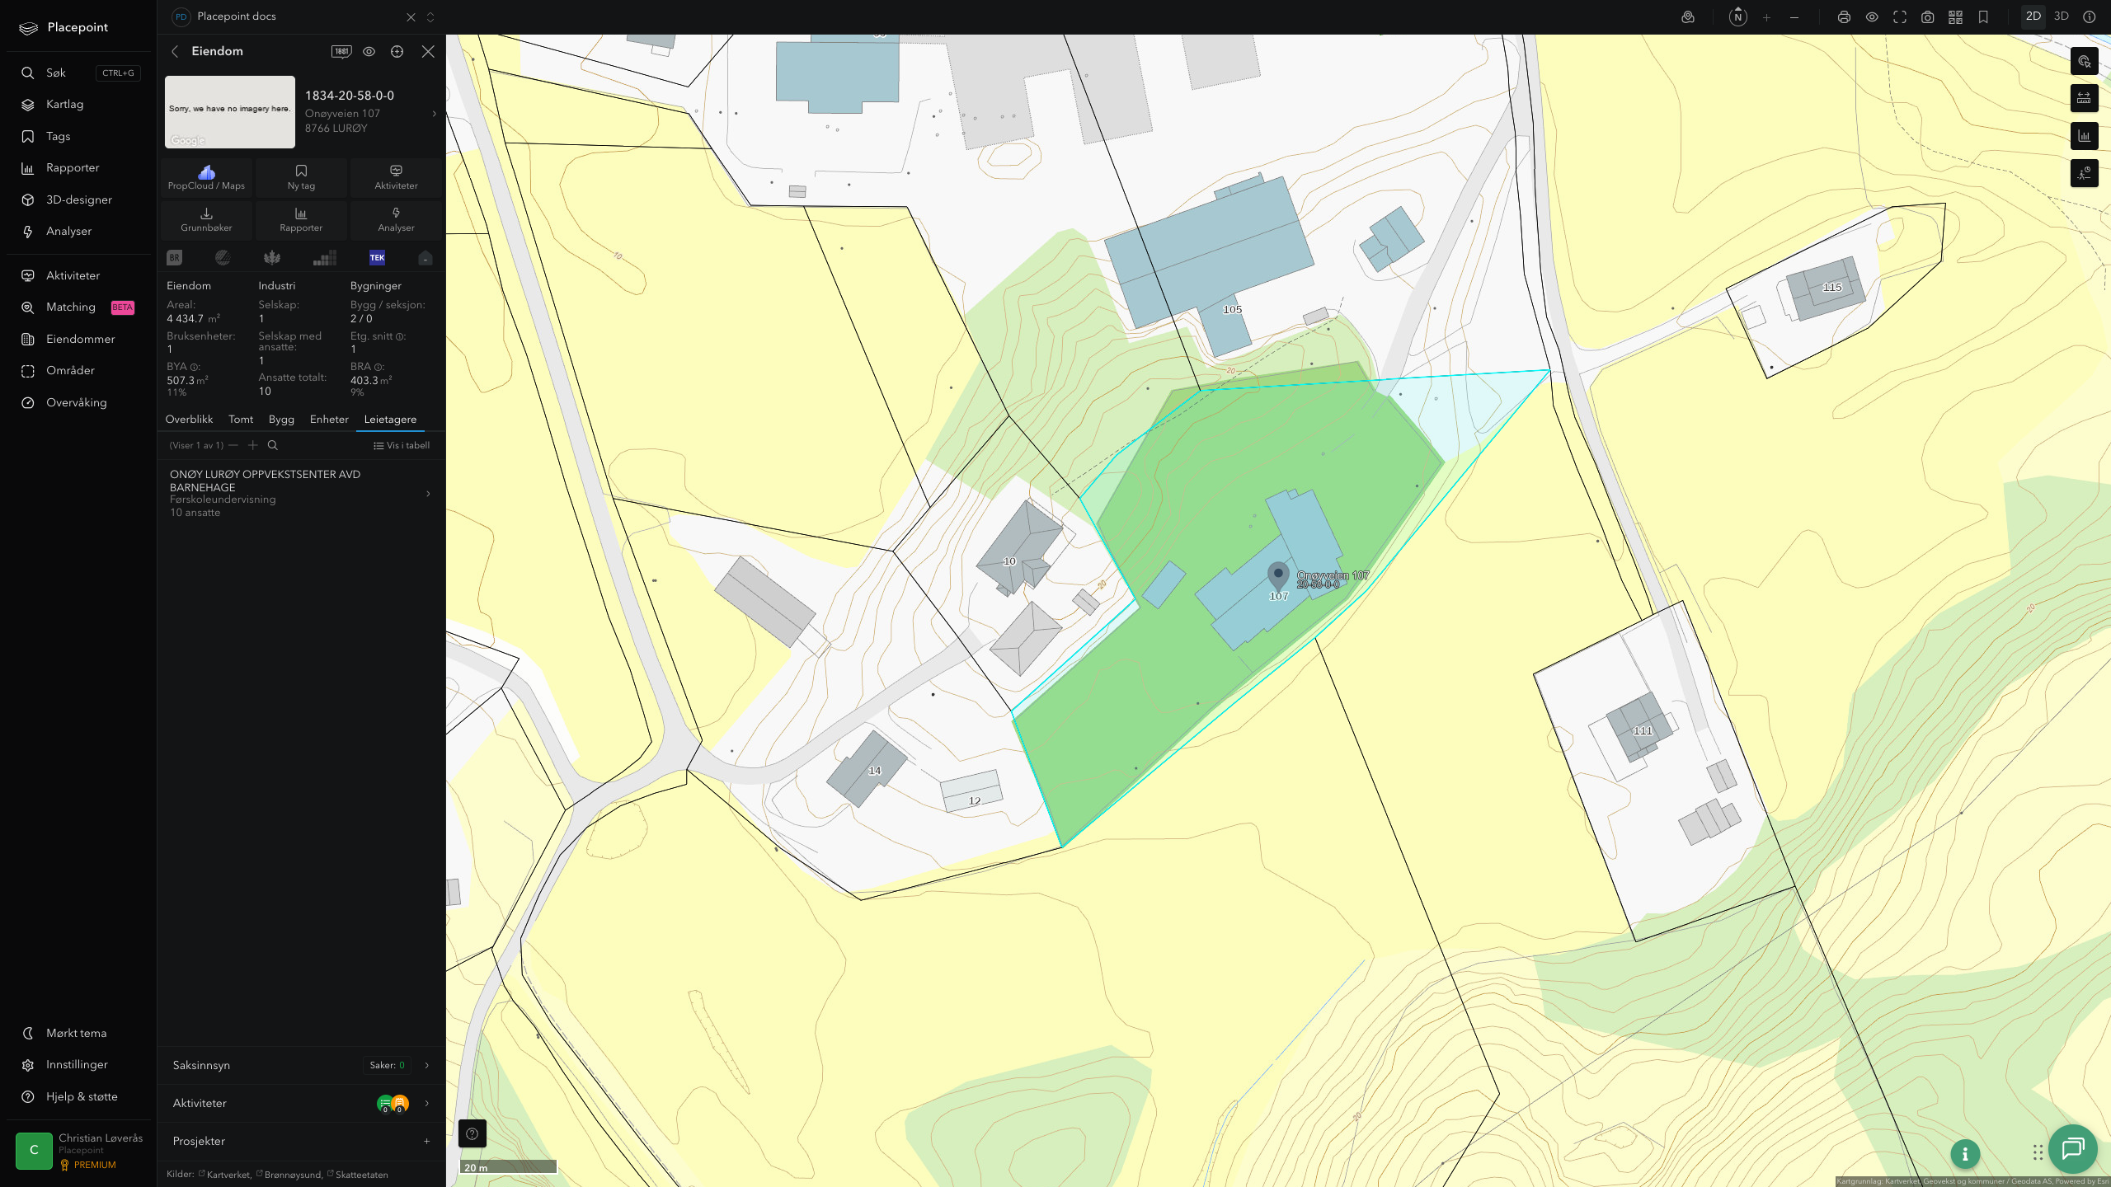The height and width of the screenshot is (1187, 2111).
Task: Open the TEK regulation icon
Action: pyautogui.click(x=377, y=258)
